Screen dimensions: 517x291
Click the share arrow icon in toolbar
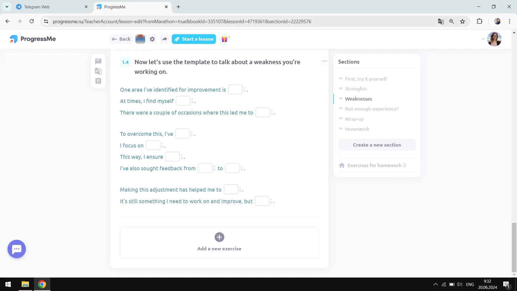pos(164,39)
